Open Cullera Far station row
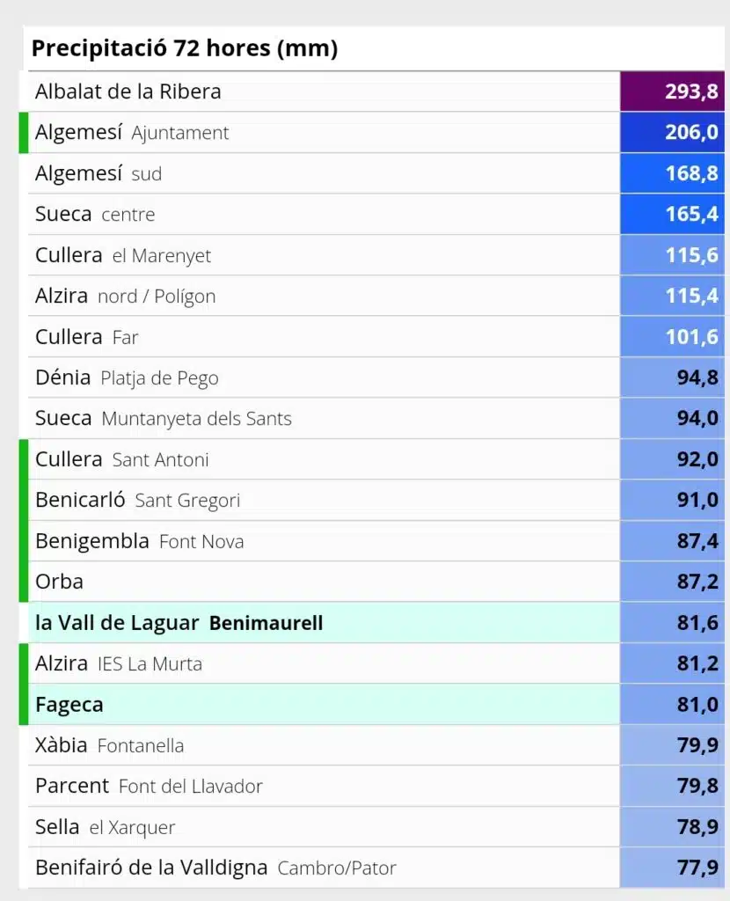 click(x=87, y=337)
